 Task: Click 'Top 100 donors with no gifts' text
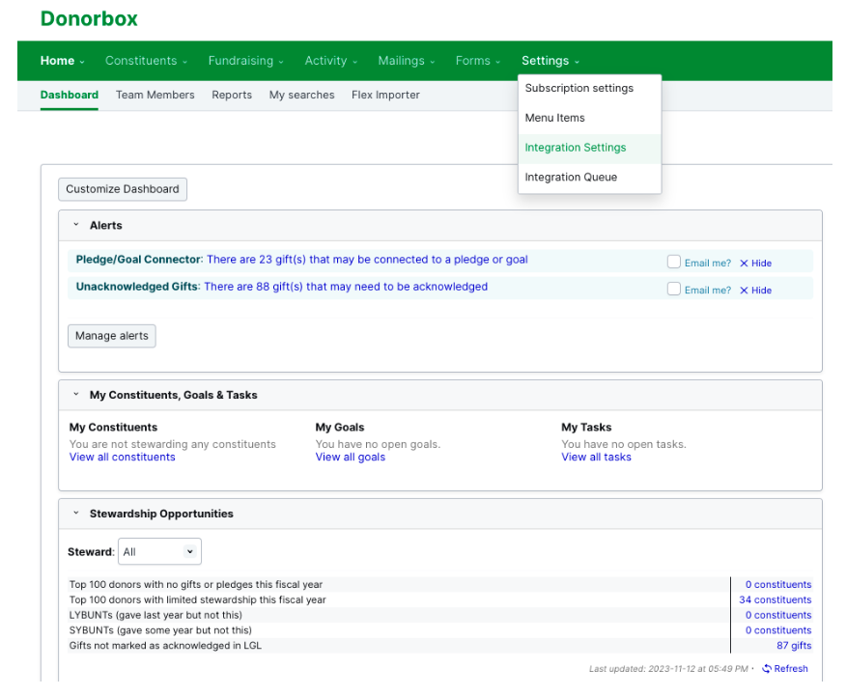196,584
